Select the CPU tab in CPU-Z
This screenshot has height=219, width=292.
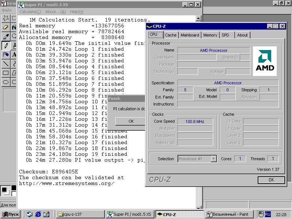pos(156,35)
